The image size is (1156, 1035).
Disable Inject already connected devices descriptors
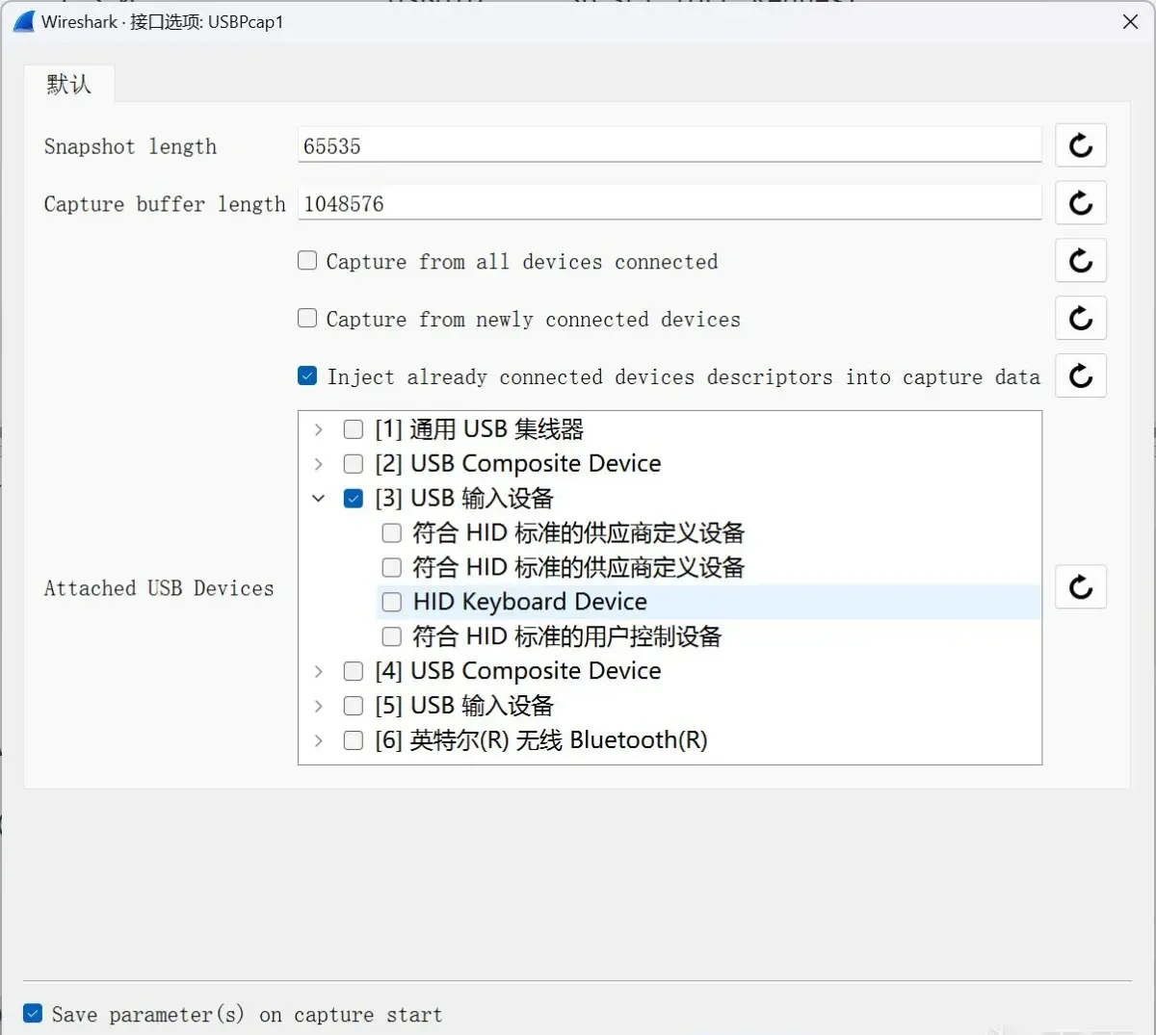click(307, 375)
